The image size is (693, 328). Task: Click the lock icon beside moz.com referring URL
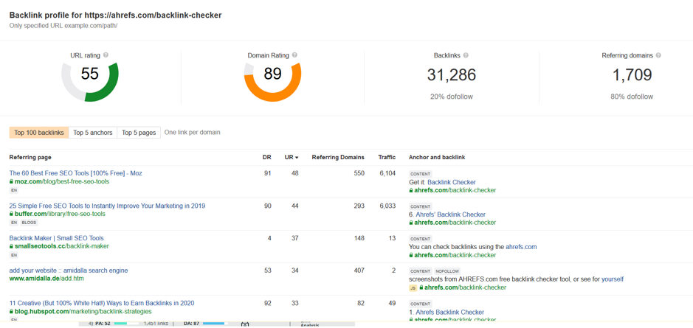[x=12, y=181]
